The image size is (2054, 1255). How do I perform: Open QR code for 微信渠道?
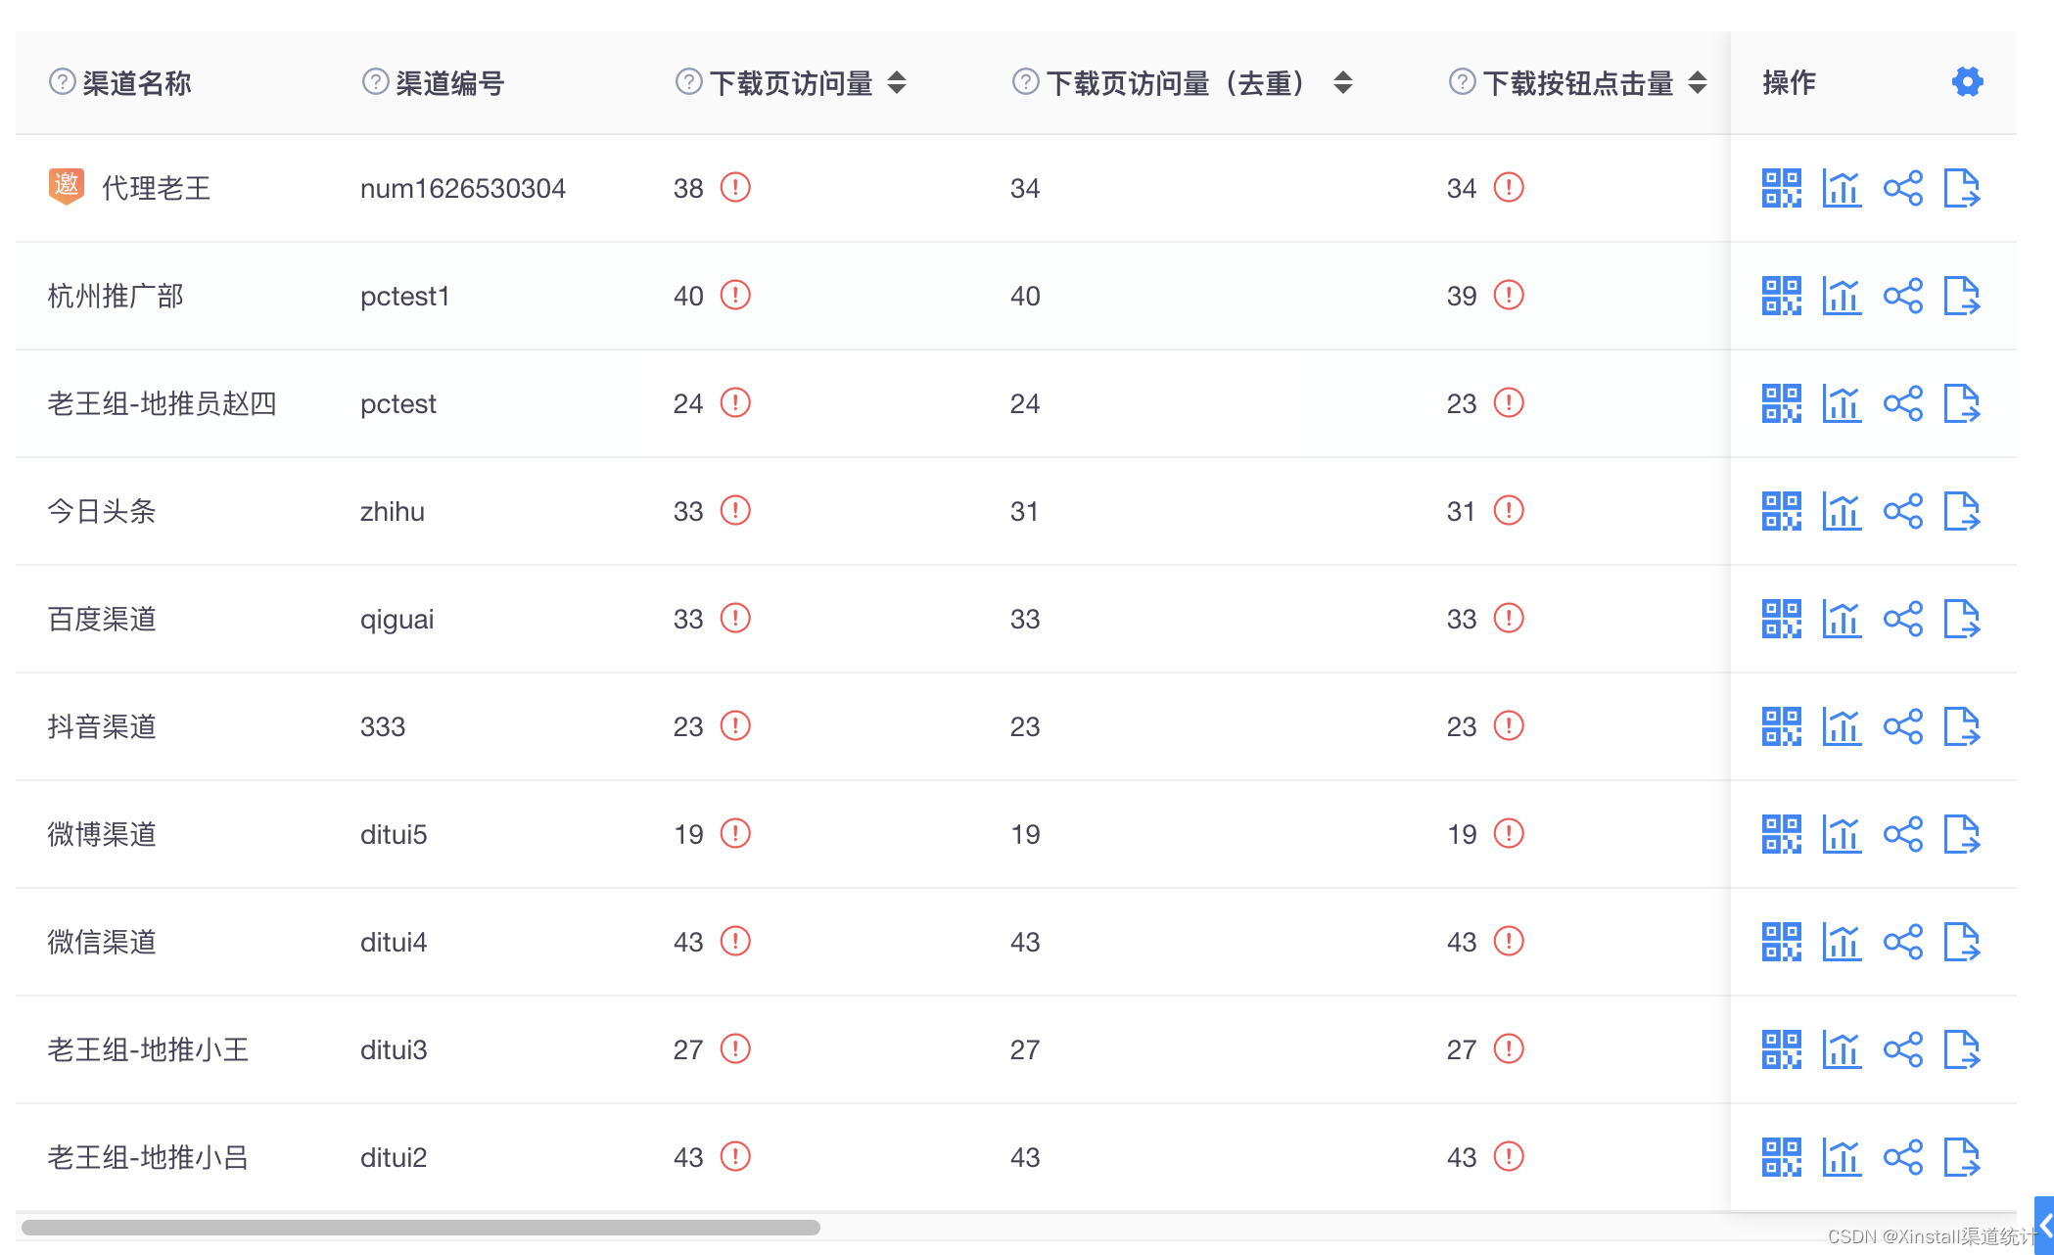click(x=1781, y=942)
